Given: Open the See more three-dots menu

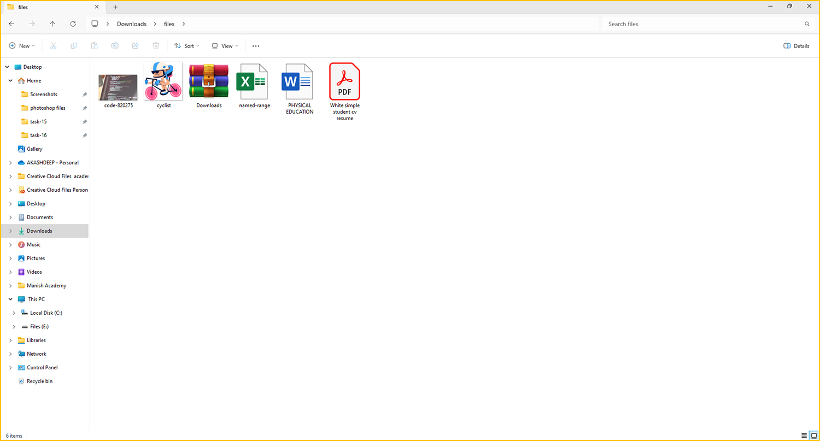Looking at the screenshot, I should pyautogui.click(x=256, y=46).
